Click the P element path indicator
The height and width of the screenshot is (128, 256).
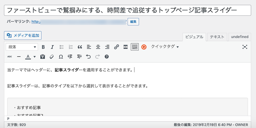[x=8, y=119]
